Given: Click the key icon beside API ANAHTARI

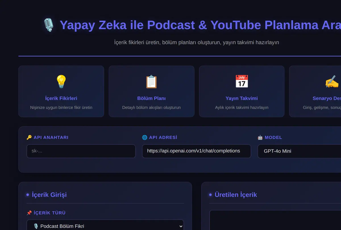Looking at the screenshot, I should [29, 138].
